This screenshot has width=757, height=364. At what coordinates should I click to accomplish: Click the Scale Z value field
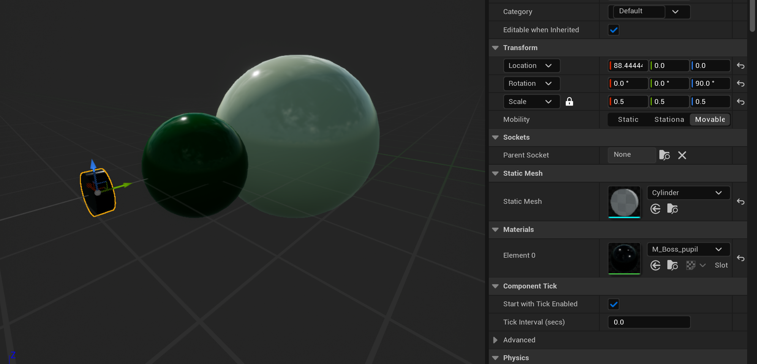(710, 102)
